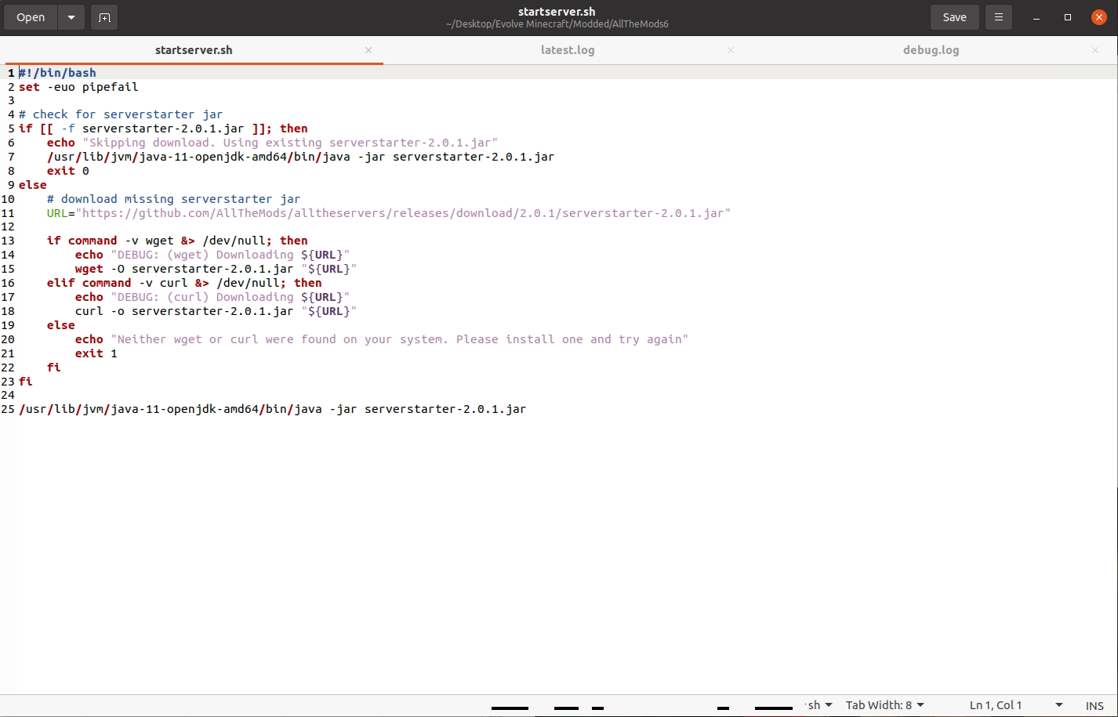The height and width of the screenshot is (717, 1118).
Task: Close the debug.log tab with its X
Action: pyautogui.click(x=1094, y=50)
